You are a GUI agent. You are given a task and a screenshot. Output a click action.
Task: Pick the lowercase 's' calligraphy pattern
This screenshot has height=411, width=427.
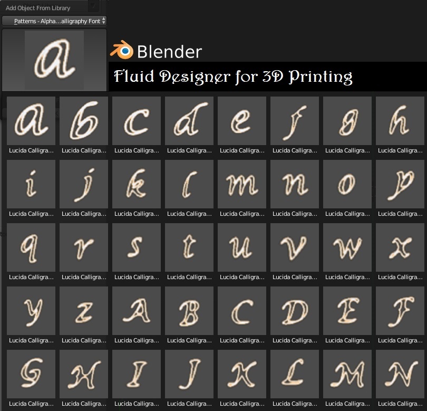pyautogui.click(x=137, y=247)
